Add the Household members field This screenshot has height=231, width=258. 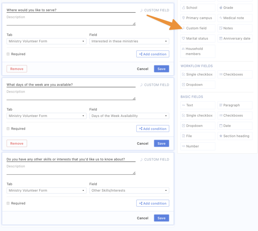pyautogui.click(x=197, y=51)
